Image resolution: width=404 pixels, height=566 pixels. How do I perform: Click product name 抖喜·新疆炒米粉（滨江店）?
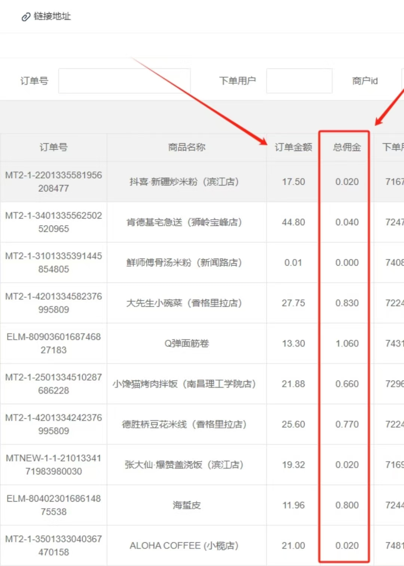[x=184, y=182]
